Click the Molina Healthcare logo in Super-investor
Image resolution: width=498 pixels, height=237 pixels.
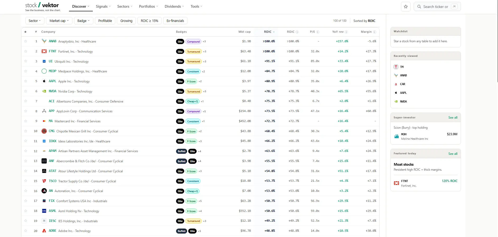pyautogui.click(x=396, y=136)
